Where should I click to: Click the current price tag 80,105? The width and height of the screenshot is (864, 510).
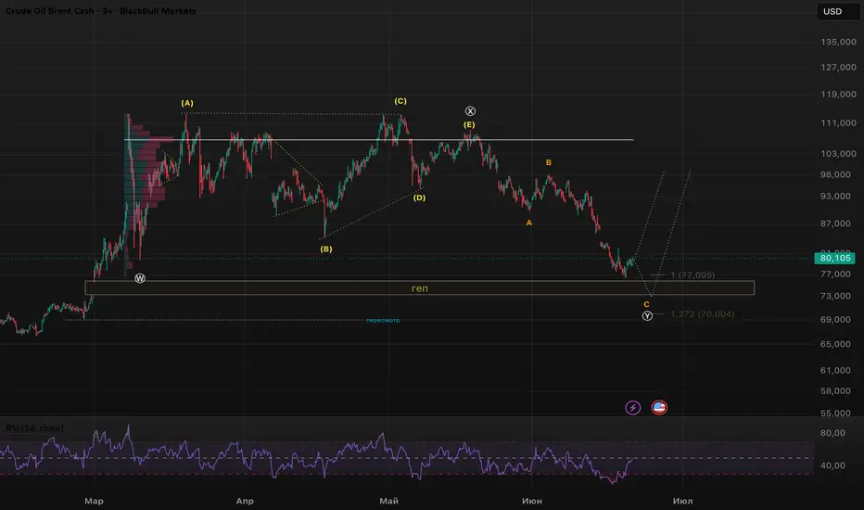click(x=834, y=258)
